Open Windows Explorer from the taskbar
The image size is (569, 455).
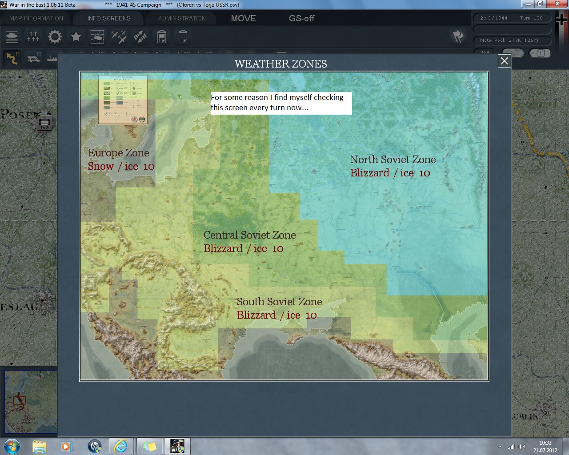click(39, 446)
